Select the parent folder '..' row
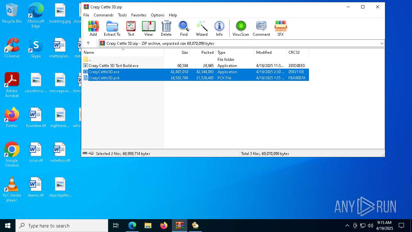Image resolution: width=412 pixels, height=232 pixels. (195, 60)
